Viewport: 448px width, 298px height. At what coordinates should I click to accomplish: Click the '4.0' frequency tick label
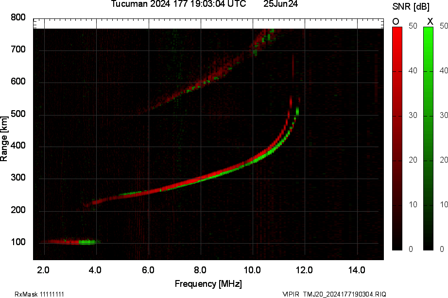tap(95, 270)
